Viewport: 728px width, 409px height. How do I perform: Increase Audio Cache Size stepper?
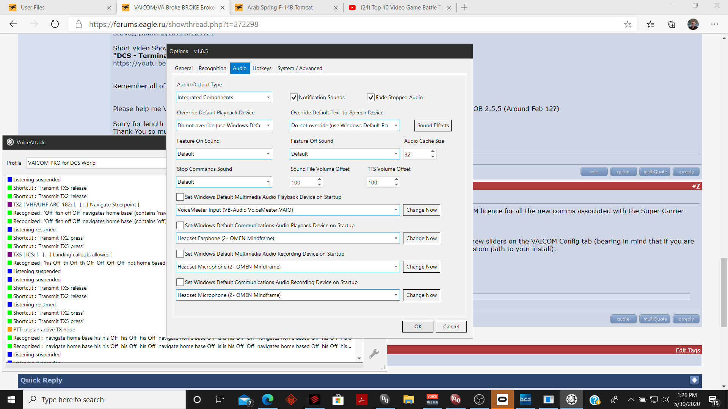pyautogui.click(x=433, y=151)
